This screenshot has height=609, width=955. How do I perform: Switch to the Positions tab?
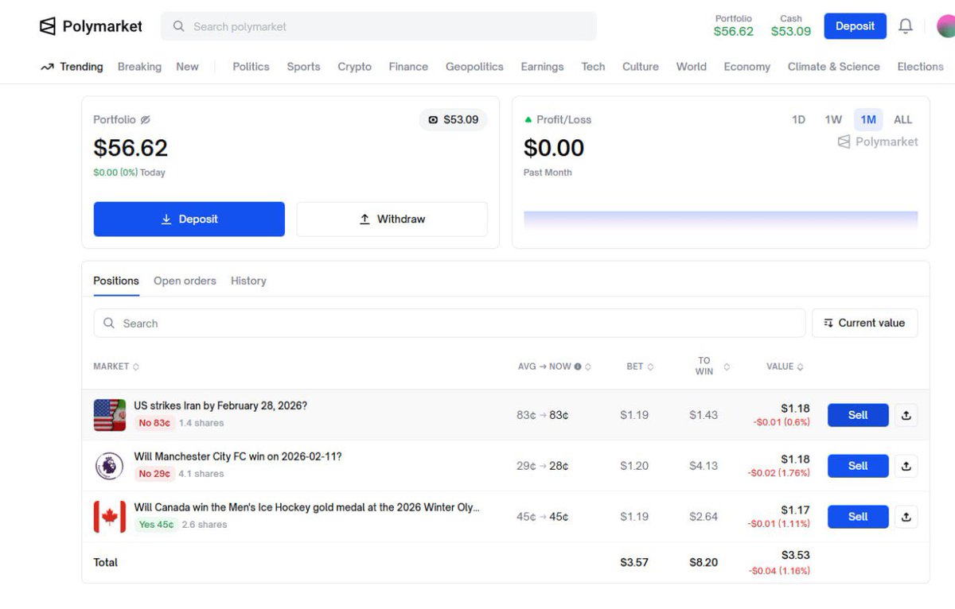pyautogui.click(x=116, y=281)
